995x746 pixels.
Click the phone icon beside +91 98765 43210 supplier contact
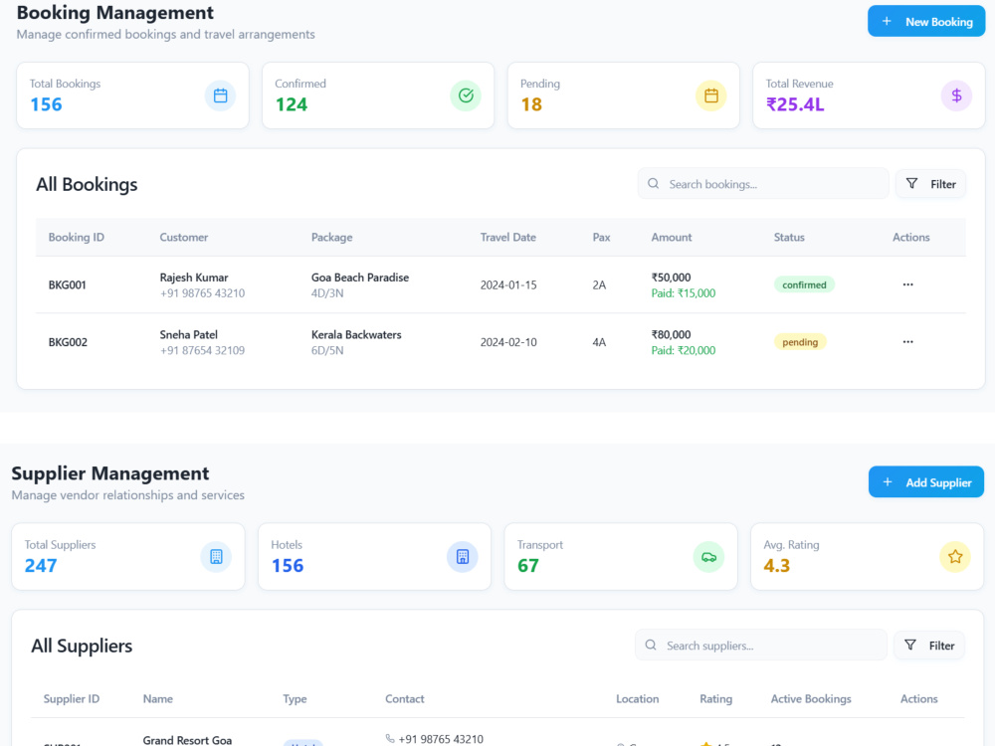pyautogui.click(x=390, y=738)
